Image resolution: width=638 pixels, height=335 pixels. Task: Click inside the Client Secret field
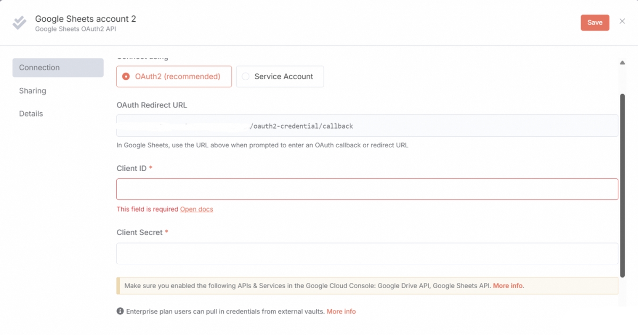[x=367, y=254]
